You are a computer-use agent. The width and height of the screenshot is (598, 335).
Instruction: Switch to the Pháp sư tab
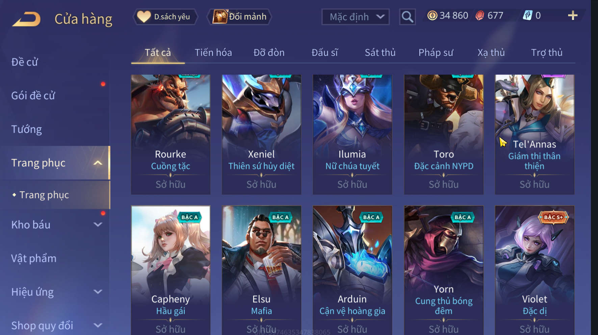point(436,53)
